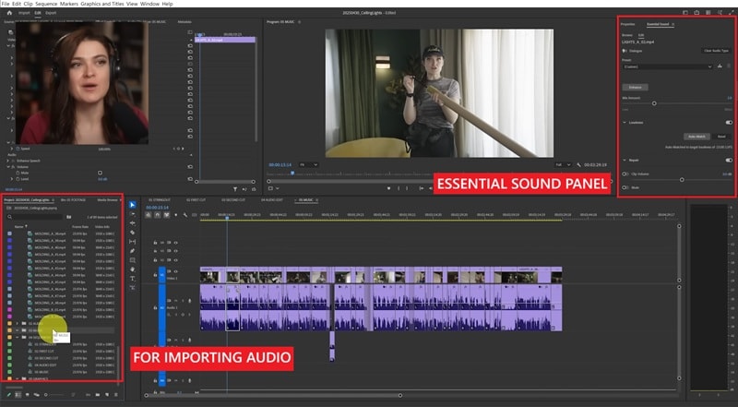The image size is (738, 407).
Task: Click the Program monitor video preview
Action: [439, 93]
